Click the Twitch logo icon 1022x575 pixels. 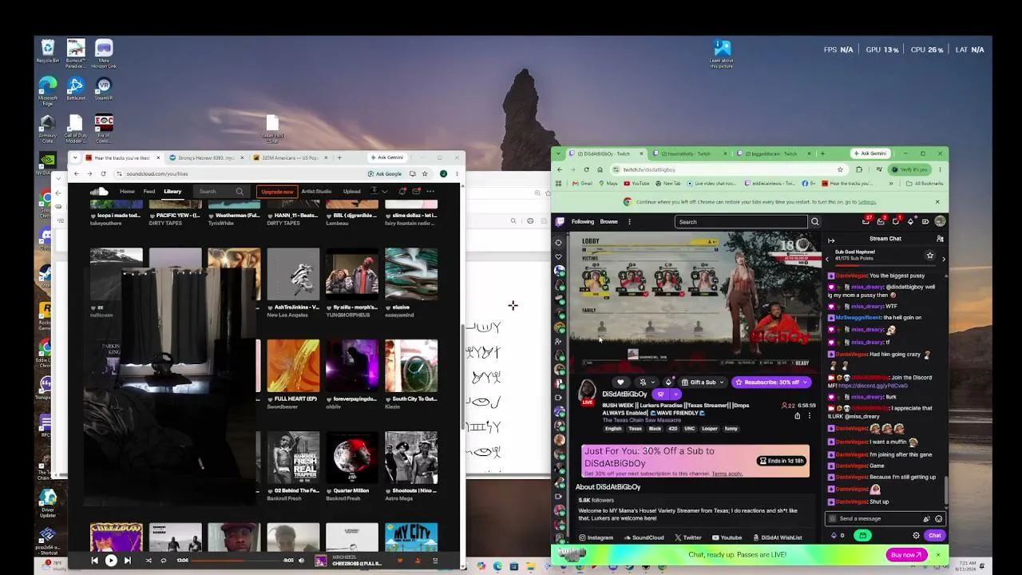pyautogui.click(x=561, y=222)
